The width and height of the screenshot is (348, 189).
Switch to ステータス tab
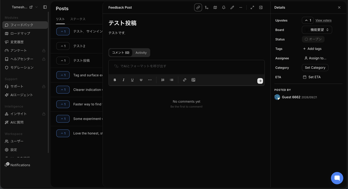(78, 19)
